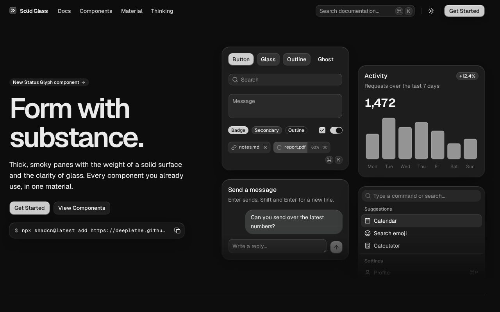Click the link icon on notes.md chip
The height and width of the screenshot is (312, 500).
[x=234, y=147]
